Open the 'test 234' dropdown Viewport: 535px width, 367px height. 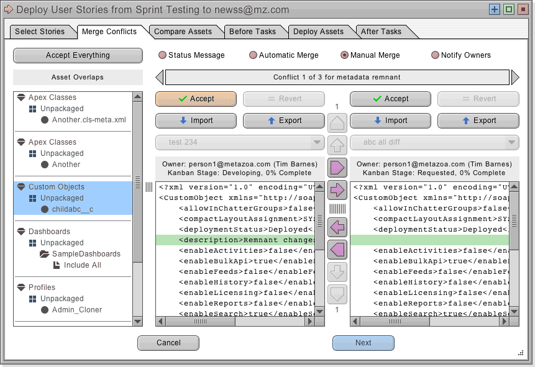[239, 142]
